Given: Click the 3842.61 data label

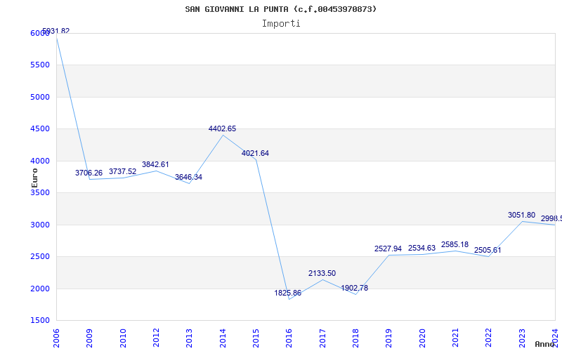Looking at the screenshot, I should pyautogui.click(x=155, y=164).
